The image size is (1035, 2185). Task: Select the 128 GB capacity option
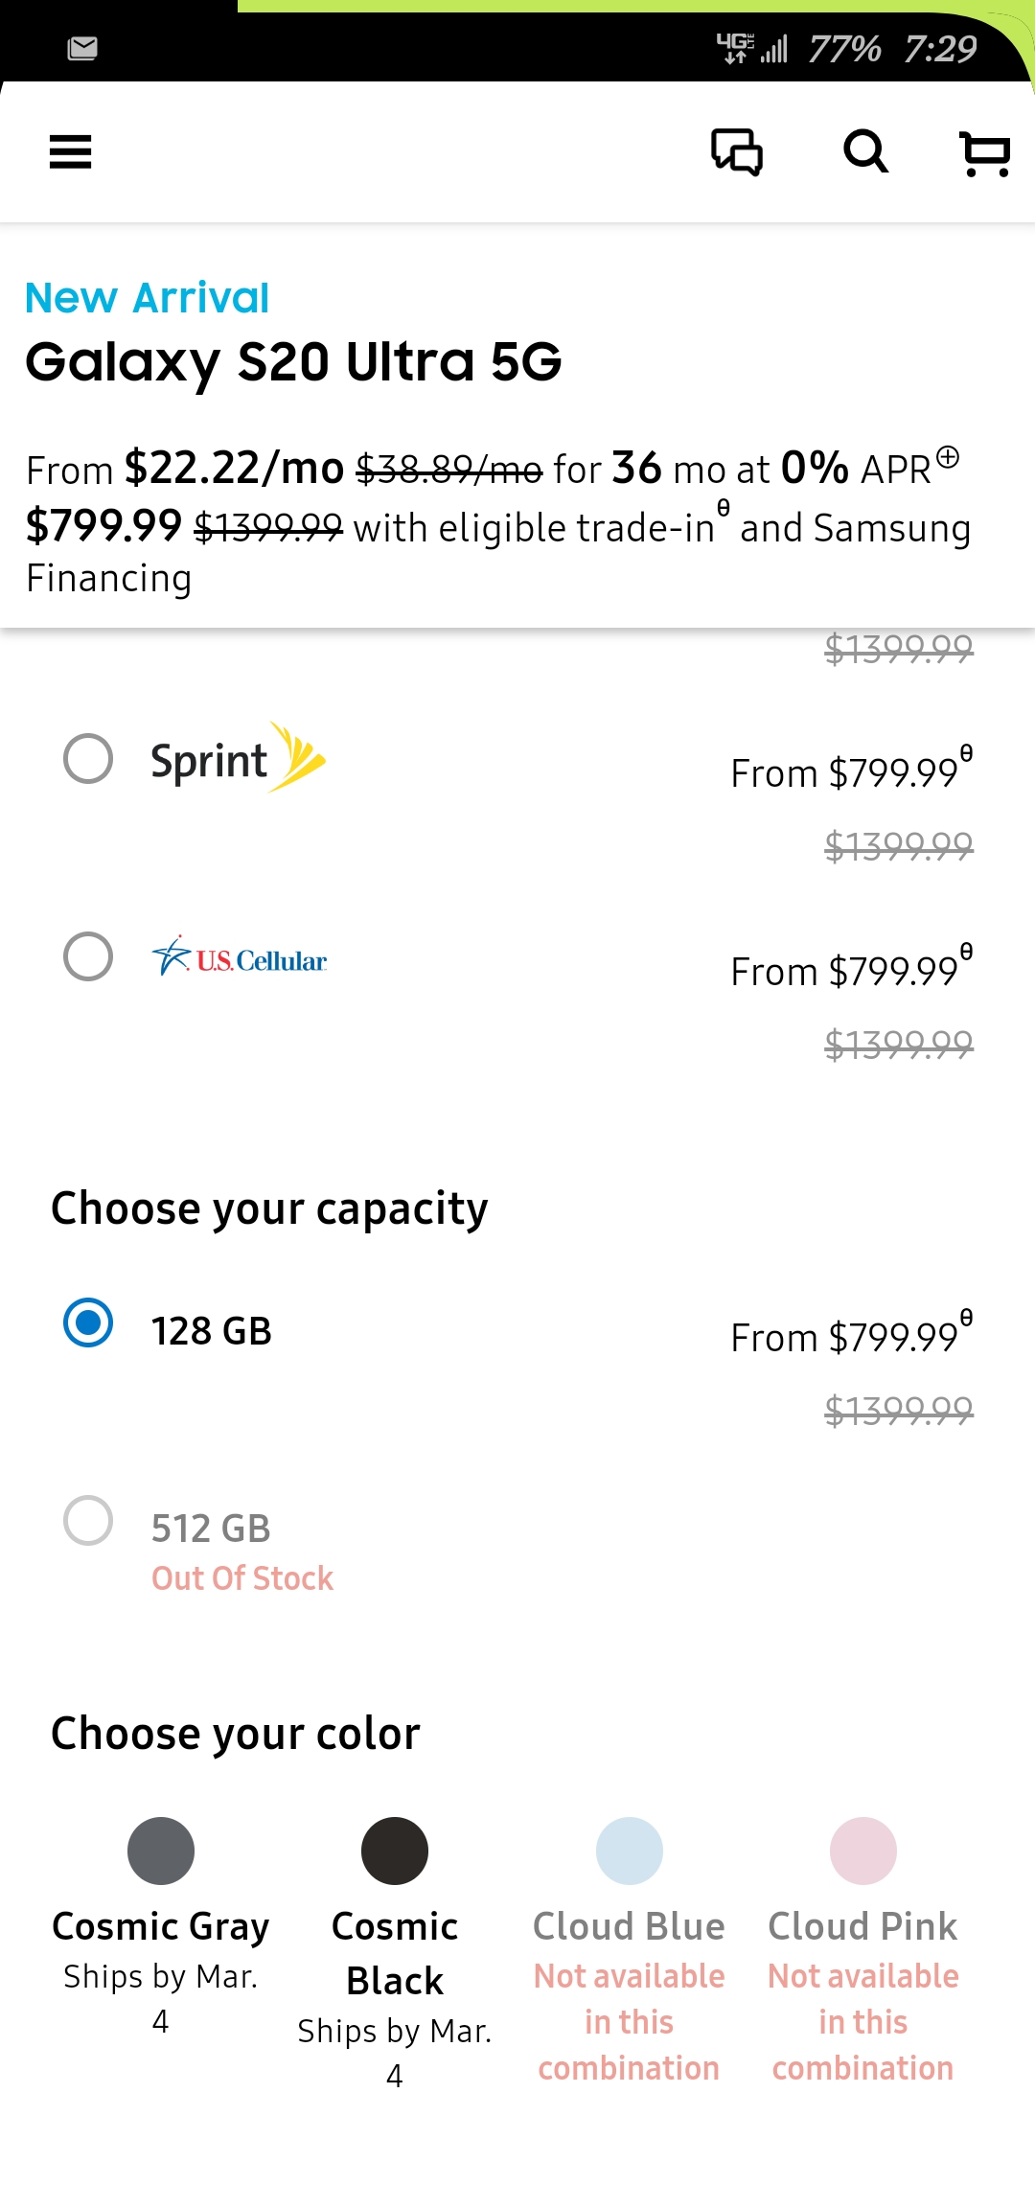click(88, 1322)
